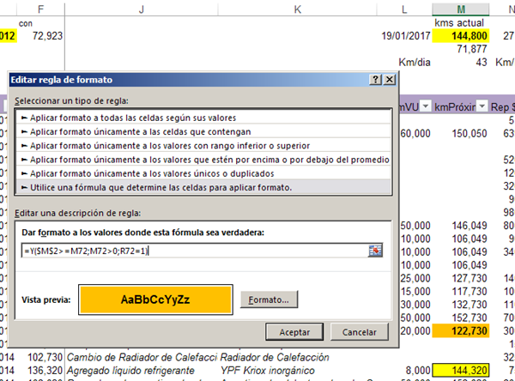Click the cell 127,730

[461, 278]
